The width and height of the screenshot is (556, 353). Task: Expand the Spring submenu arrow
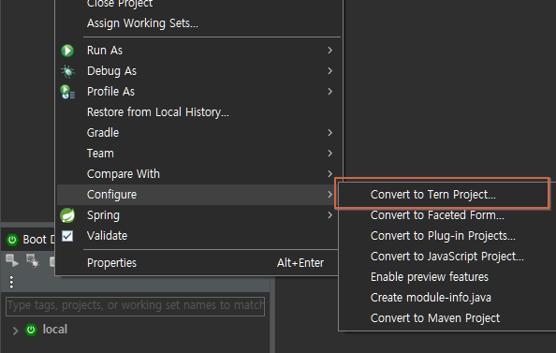(329, 215)
